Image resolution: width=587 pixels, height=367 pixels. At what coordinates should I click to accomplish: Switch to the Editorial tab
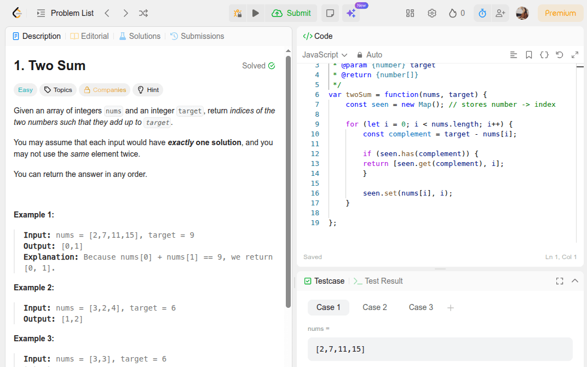point(89,36)
